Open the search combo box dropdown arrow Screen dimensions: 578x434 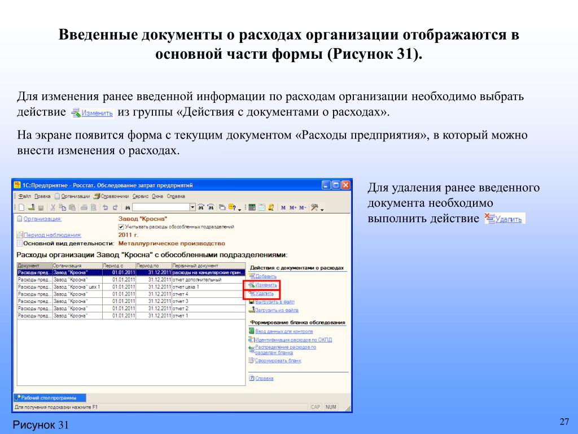(192, 207)
